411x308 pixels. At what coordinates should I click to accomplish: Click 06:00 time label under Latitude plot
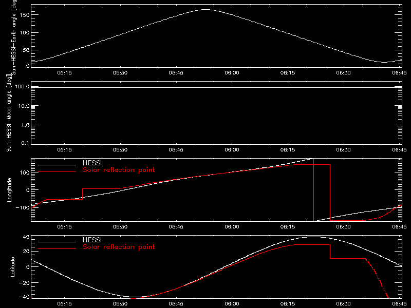click(232, 304)
